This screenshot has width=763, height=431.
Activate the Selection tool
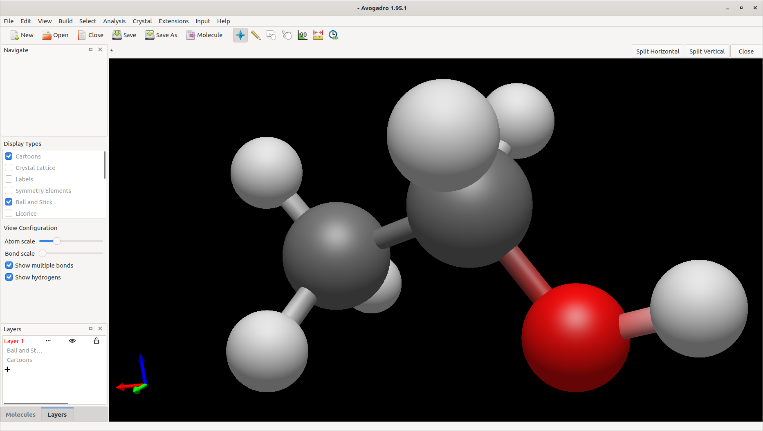pos(272,35)
